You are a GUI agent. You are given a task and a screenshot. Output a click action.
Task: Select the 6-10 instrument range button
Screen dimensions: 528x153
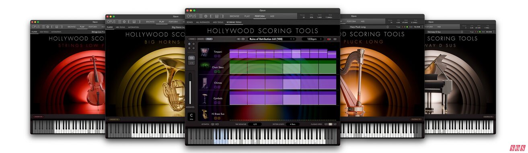pos(191,63)
